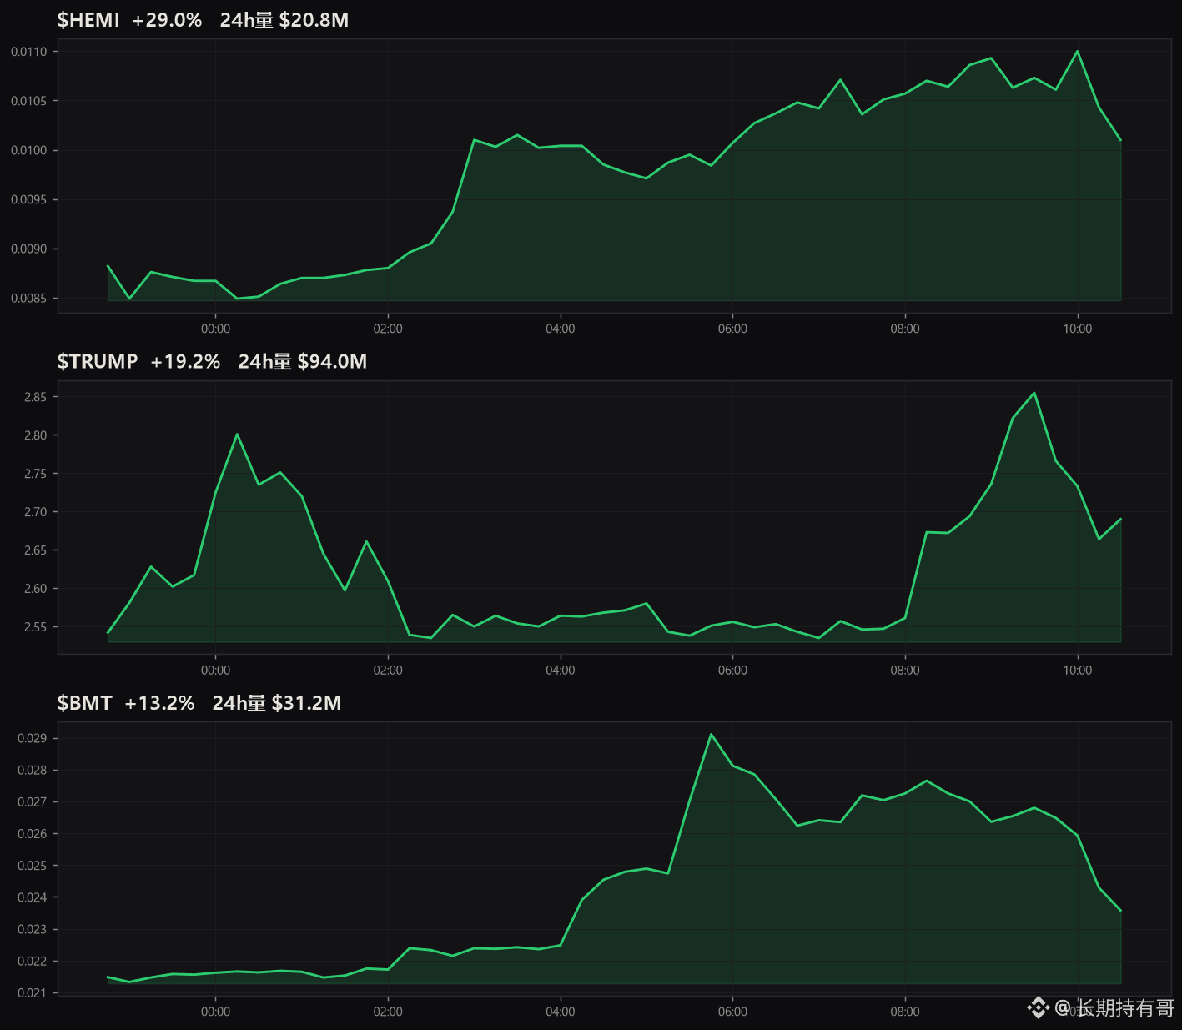
Task: Click the 2.85 price axis label
Action: (x=35, y=397)
